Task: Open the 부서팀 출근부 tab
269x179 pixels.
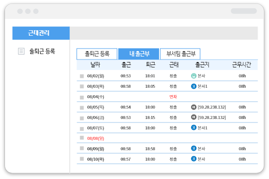Action: pyautogui.click(x=180, y=54)
